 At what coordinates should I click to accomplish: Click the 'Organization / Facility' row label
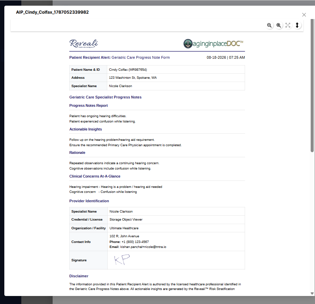coord(88,228)
